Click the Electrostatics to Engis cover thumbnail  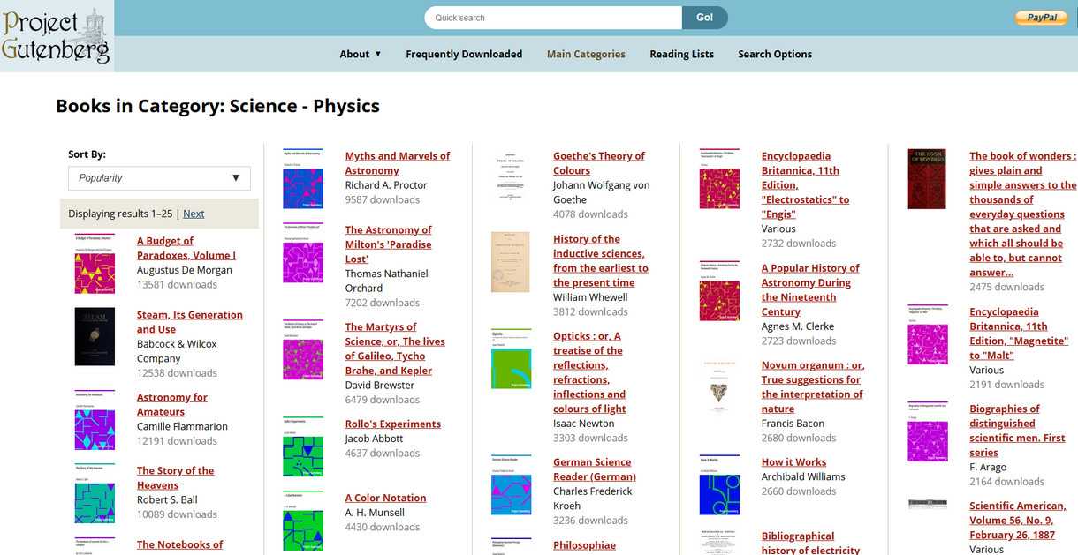click(x=719, y=178)
